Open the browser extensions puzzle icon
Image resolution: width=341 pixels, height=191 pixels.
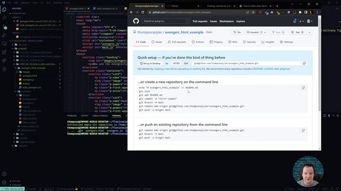point(300,12)
